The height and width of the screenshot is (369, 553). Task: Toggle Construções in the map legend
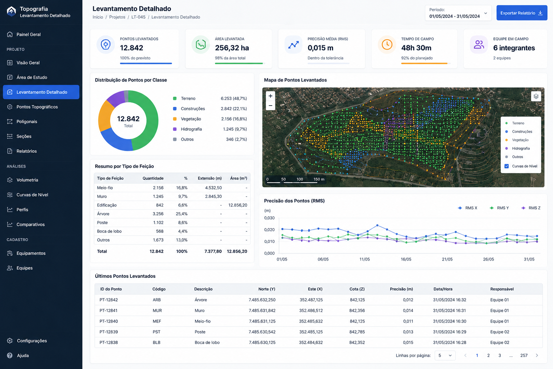pos(519,132)
